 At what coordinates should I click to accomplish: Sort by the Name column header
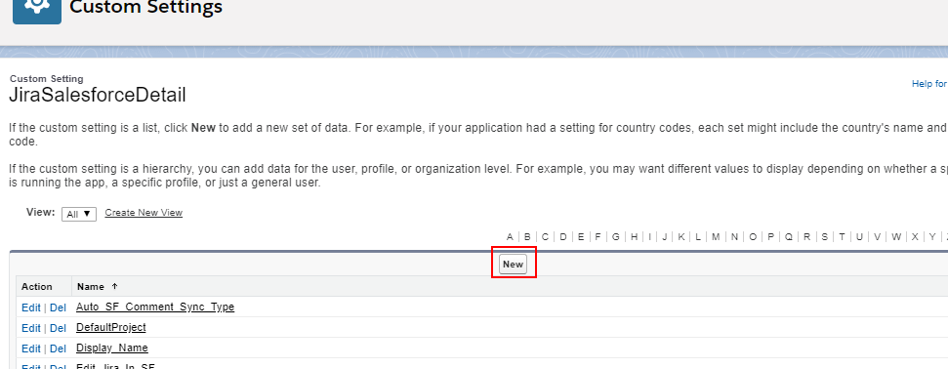[x=91, y=287]
